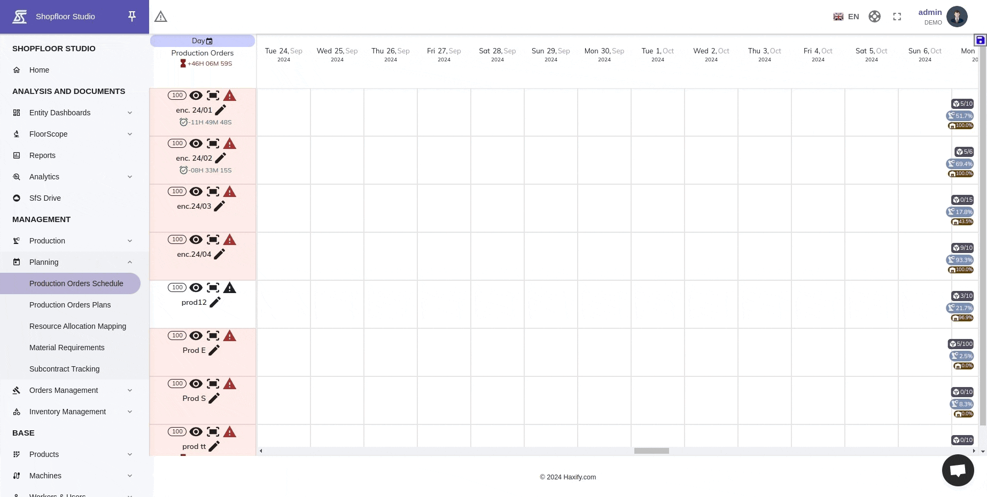Click the save icon above the schedule grid
987x497 pixels.
point(980,40)
